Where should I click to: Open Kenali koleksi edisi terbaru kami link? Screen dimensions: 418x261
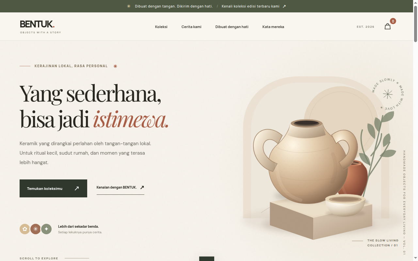click(254, 6)
